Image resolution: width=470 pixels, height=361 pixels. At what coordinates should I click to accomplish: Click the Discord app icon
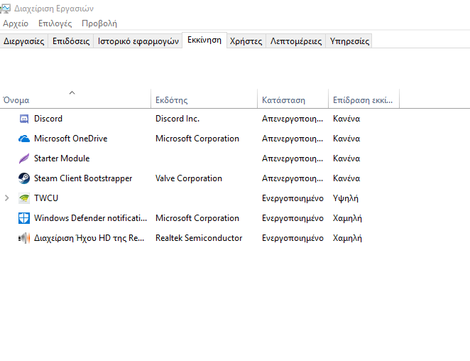point(24,119)
